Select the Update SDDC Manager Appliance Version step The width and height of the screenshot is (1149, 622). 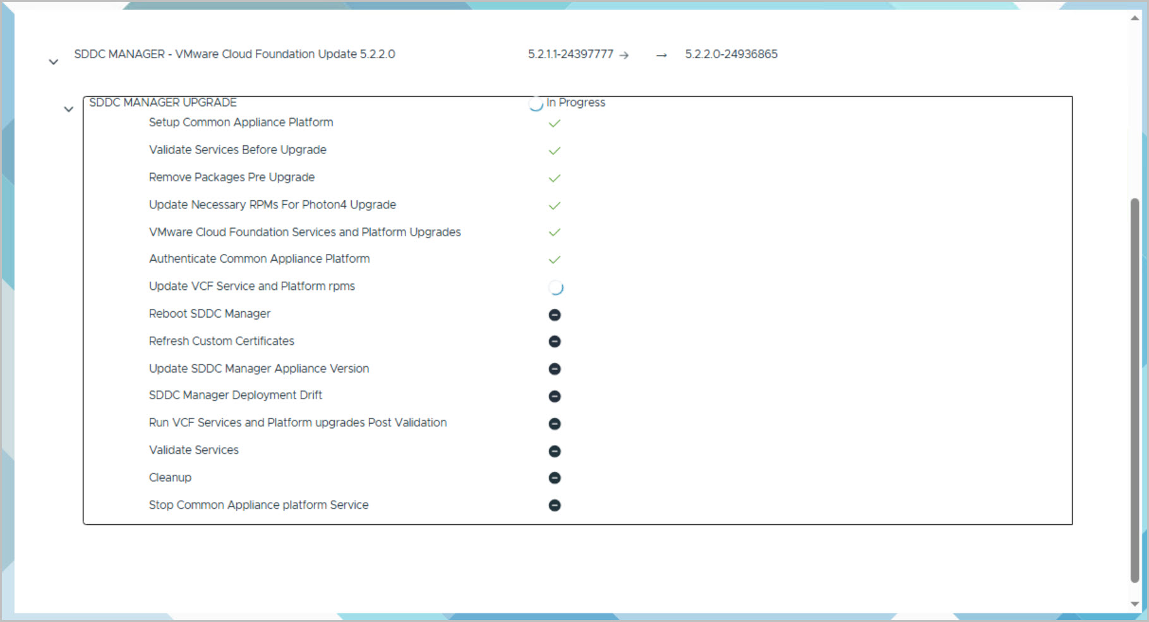[258, 369]
